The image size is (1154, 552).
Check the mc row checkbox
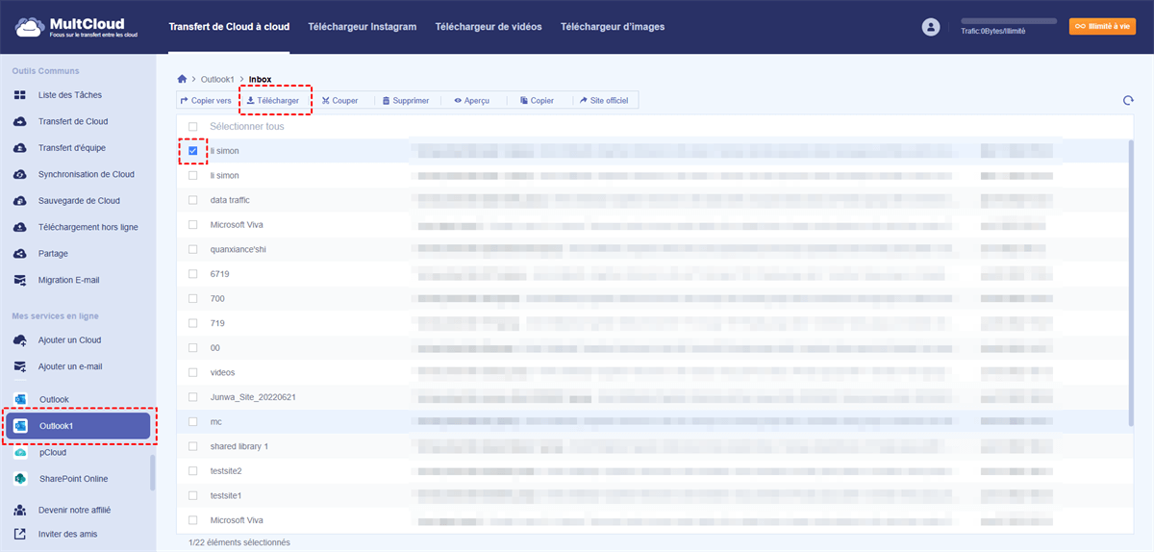193,422
